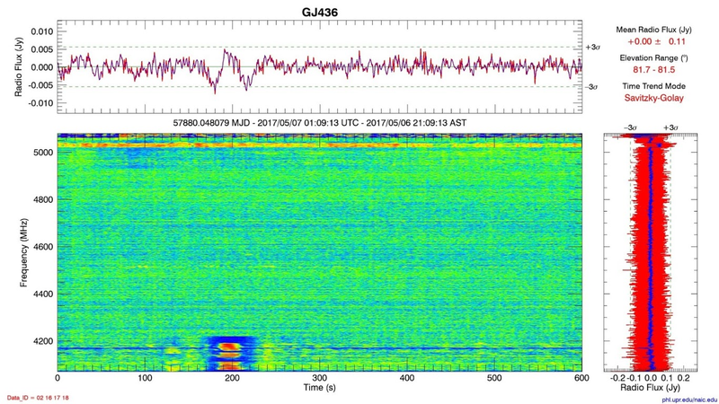Viewport: 719px width, 404px height.
Task: Click the 'Data_ID = 02 16 17 18' text
Action: click(38, 398)
